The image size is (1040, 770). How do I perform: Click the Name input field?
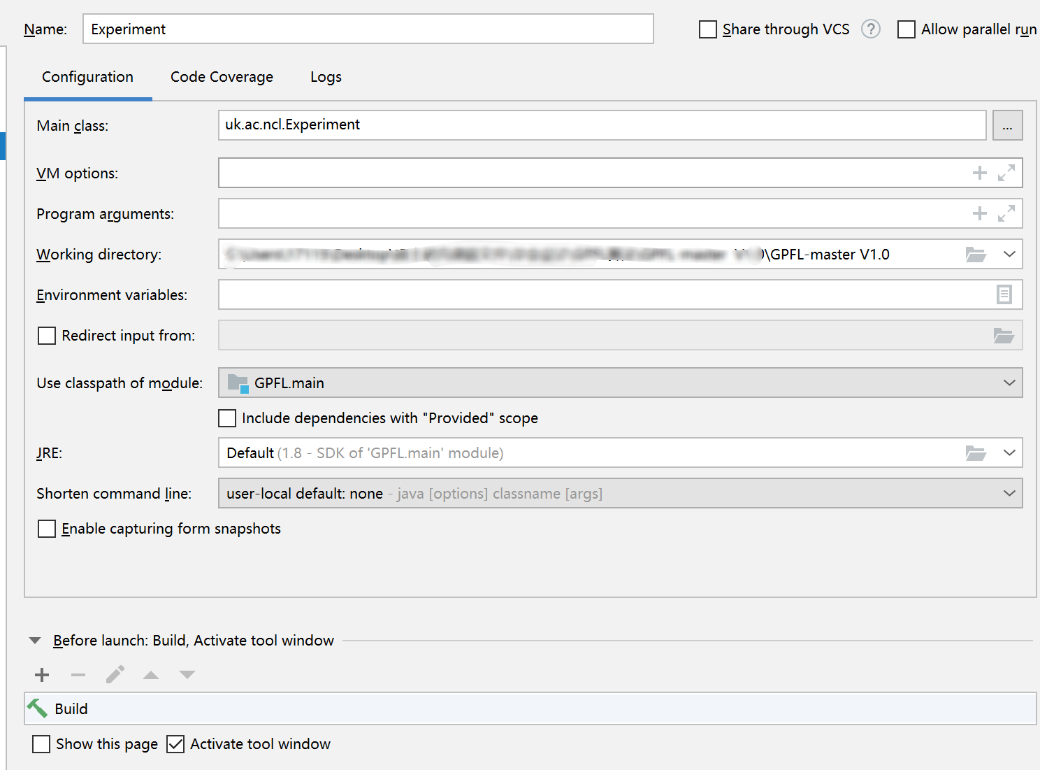(x=368, y=29)
